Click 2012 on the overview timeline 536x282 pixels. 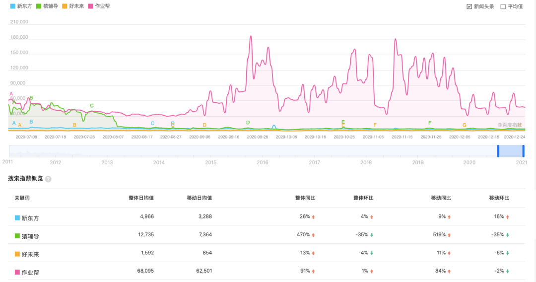tap(56, 162)
